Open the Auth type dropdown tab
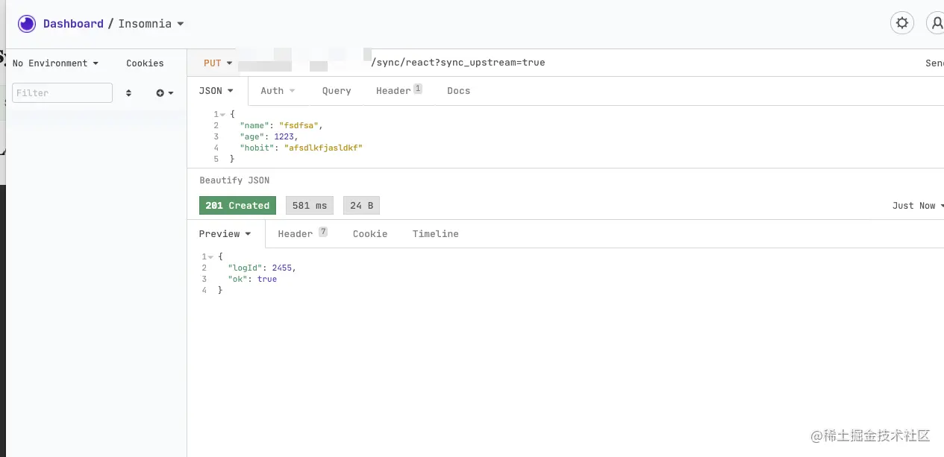This screenshot has width=944, height=457. tap(278, 91)
